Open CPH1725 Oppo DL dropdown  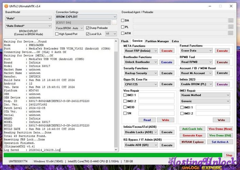click(141, 84)
